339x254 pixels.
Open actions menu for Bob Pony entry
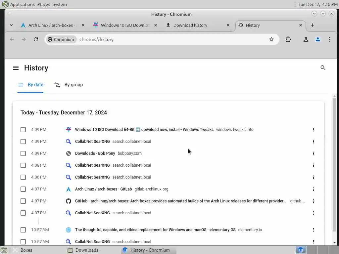click(314, 153)
